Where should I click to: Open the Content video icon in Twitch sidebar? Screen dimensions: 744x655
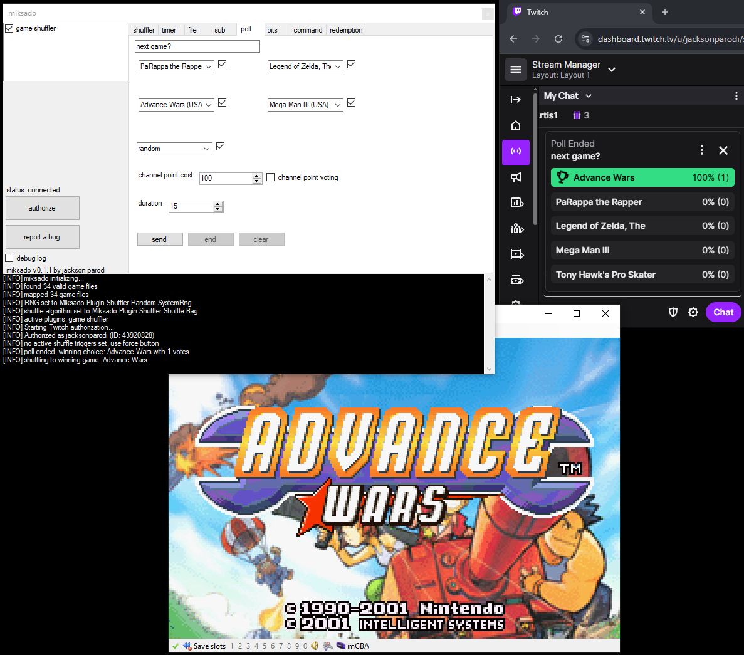point(516,254)
